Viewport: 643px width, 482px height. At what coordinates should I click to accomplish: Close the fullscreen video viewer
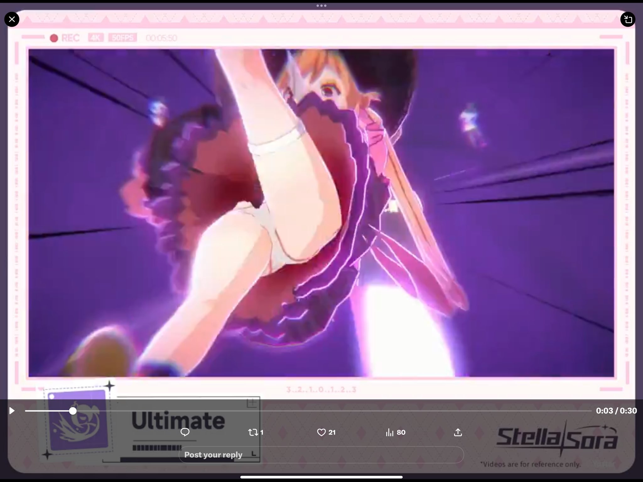point(12,19)
